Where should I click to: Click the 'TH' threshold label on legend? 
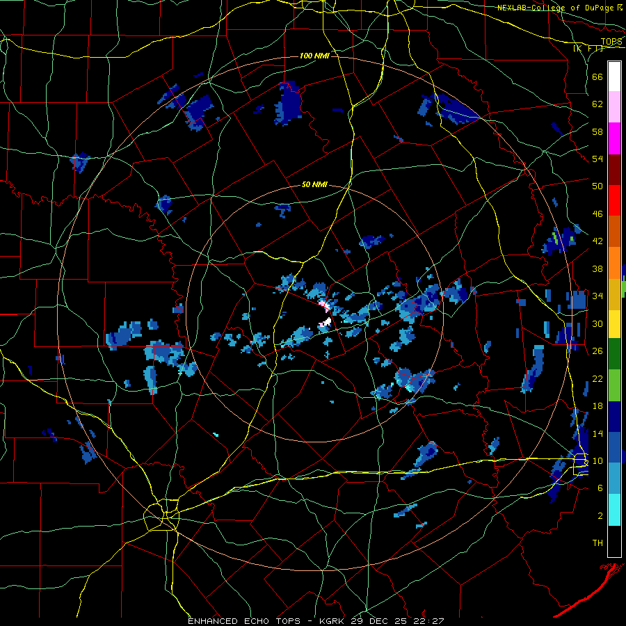pyautogui.click(x=597, y=543)
